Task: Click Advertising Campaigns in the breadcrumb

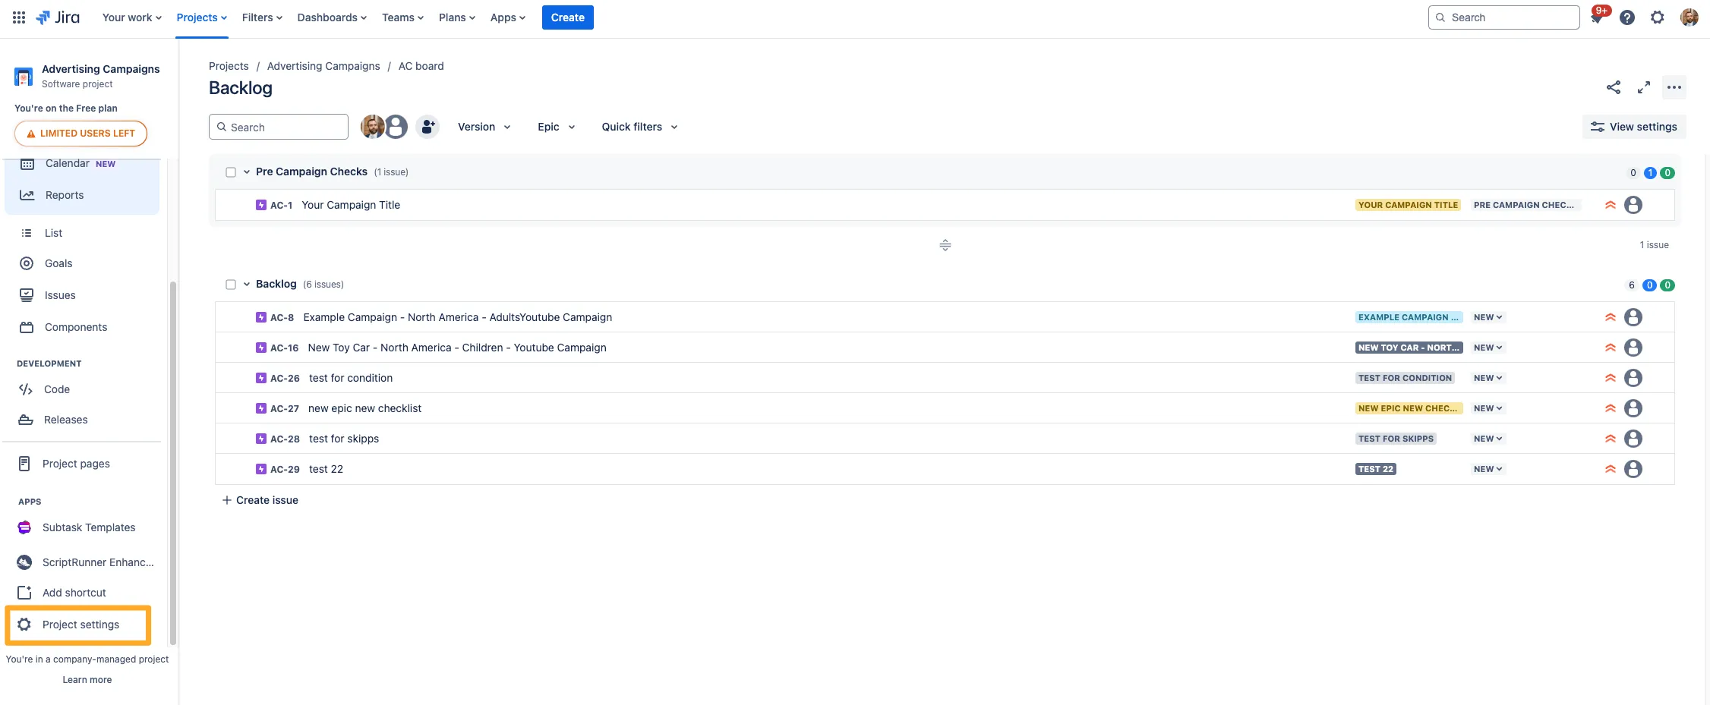Action: pos(323,66)
